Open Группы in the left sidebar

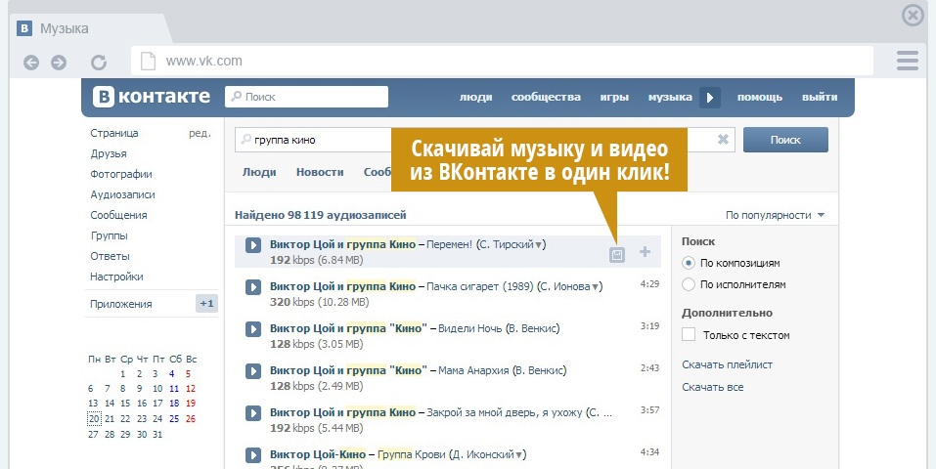click(109, 235)
